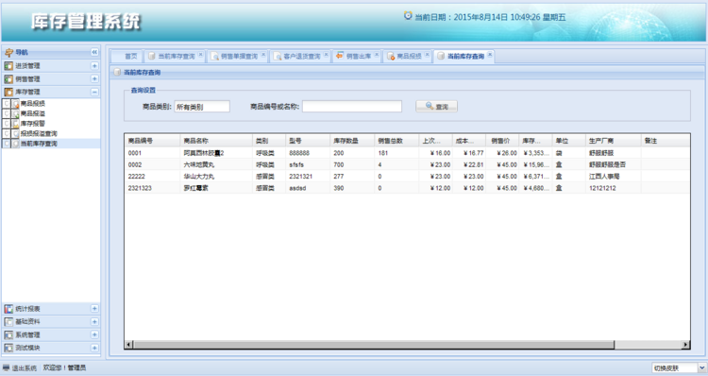Sort by the 商品名称 column header
Viewport: 708px width, 376px height.
(216, 141)
